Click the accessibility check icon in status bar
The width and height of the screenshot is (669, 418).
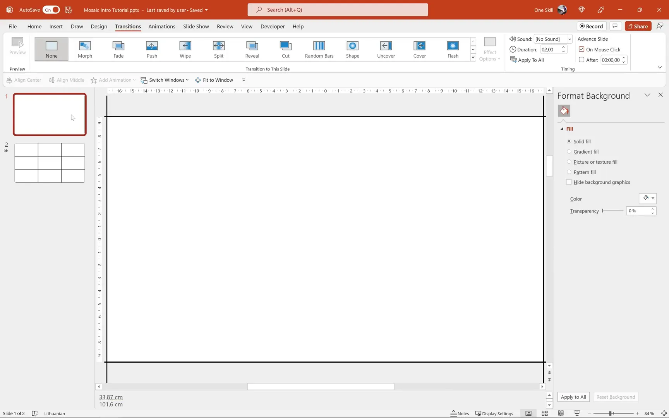click(x=34, y=413)
